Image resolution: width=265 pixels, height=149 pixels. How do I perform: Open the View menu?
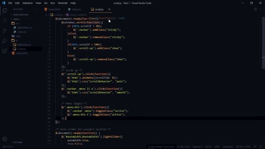[39, 3]
